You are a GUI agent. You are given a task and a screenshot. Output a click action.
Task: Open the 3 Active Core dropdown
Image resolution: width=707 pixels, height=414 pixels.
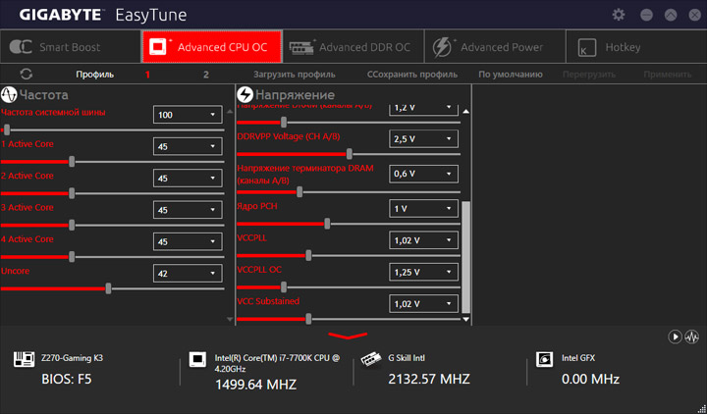coord(188,210)
